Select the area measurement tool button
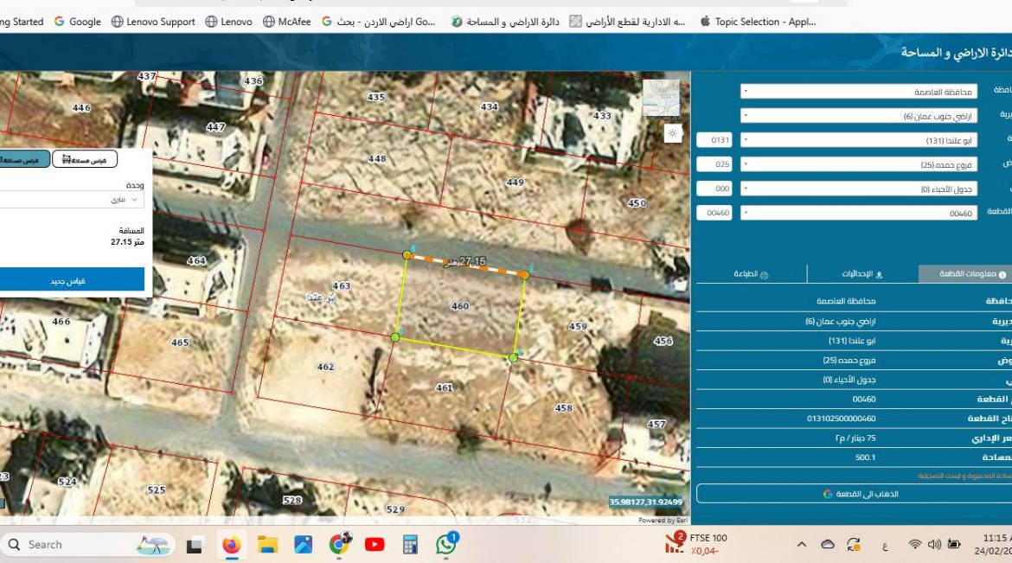Viewport: 1012px width, 563px height. (85, 159)
